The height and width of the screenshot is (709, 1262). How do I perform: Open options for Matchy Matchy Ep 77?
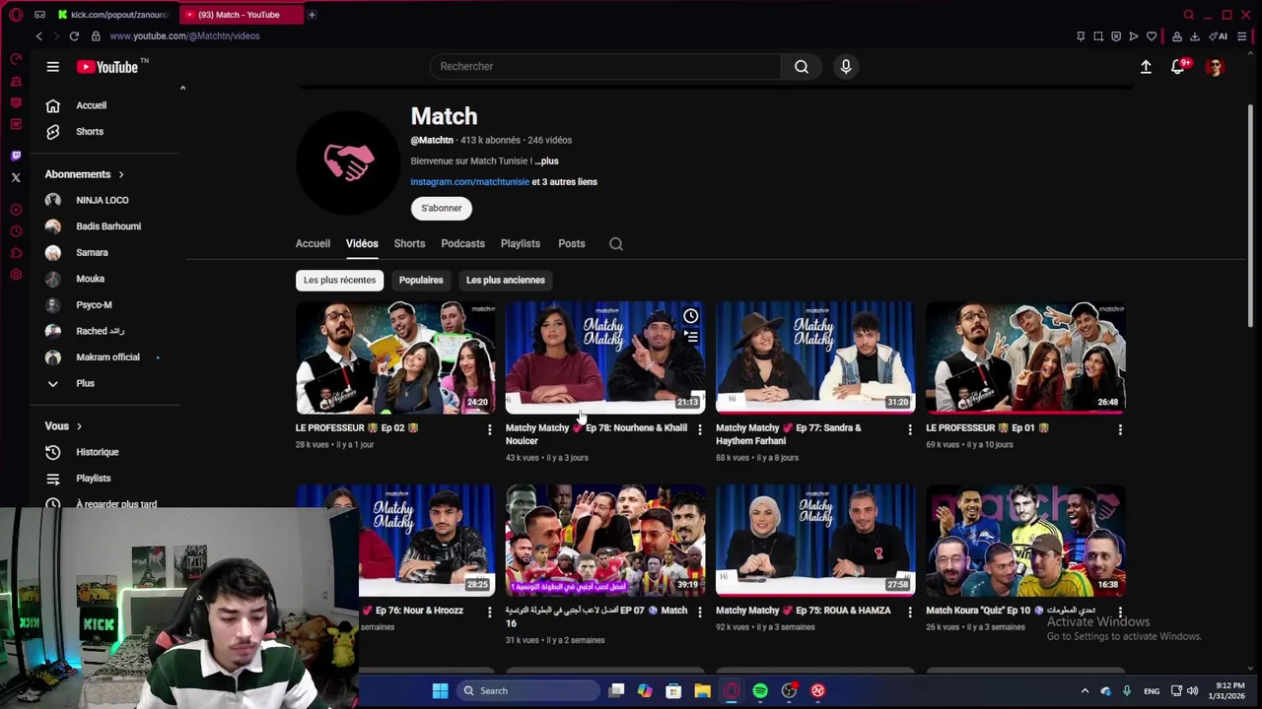(909, 429)
